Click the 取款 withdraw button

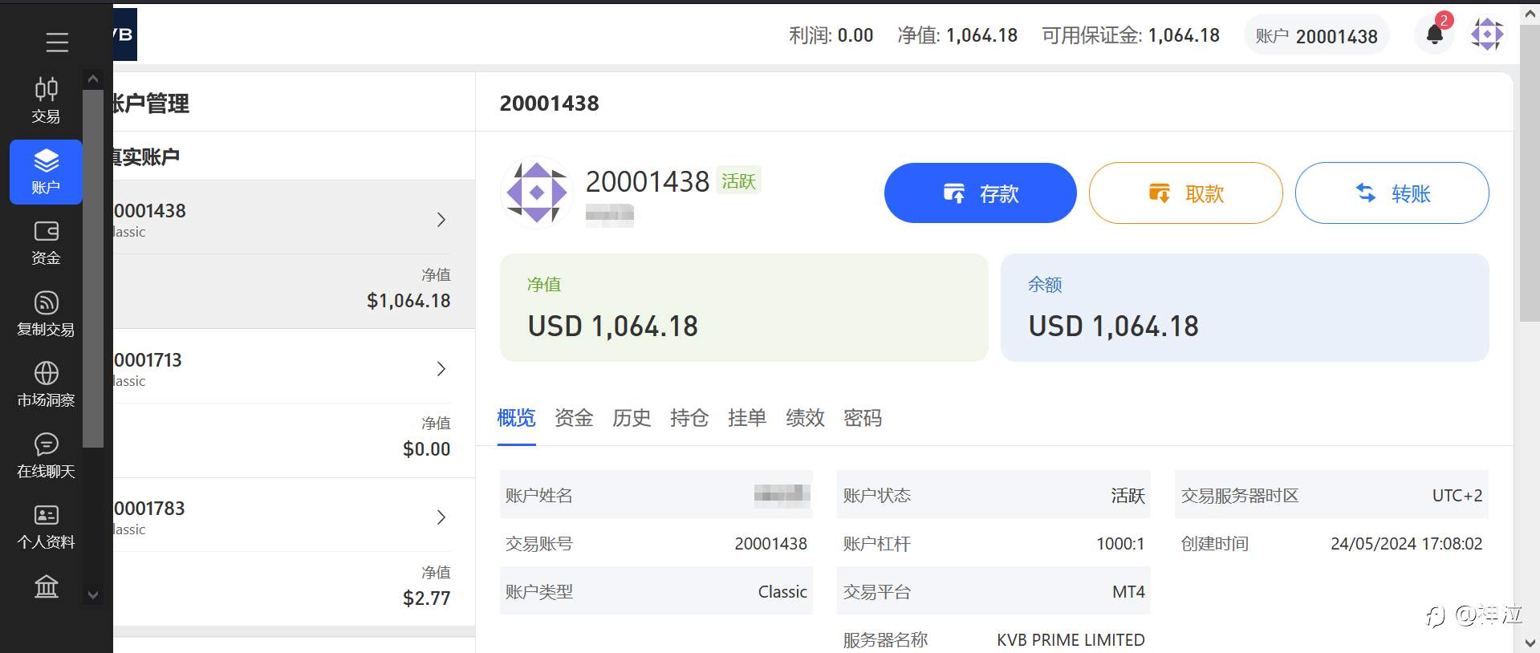1185,193
